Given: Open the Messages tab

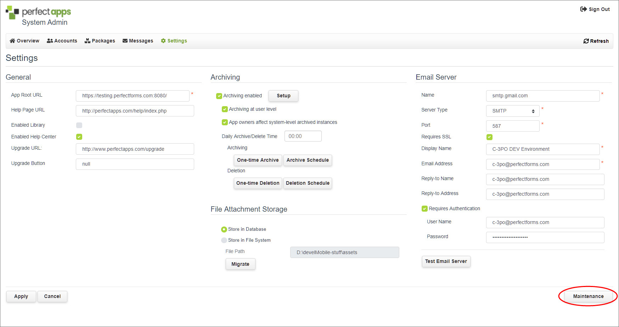Looking at the screenshot, I should pyautogui.click(x=138, y=41).
